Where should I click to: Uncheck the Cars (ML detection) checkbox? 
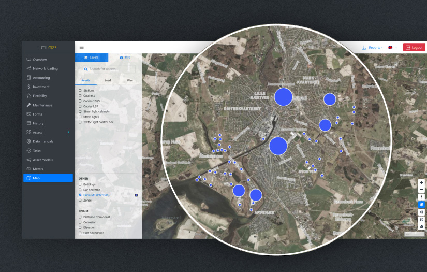point(80,195)
